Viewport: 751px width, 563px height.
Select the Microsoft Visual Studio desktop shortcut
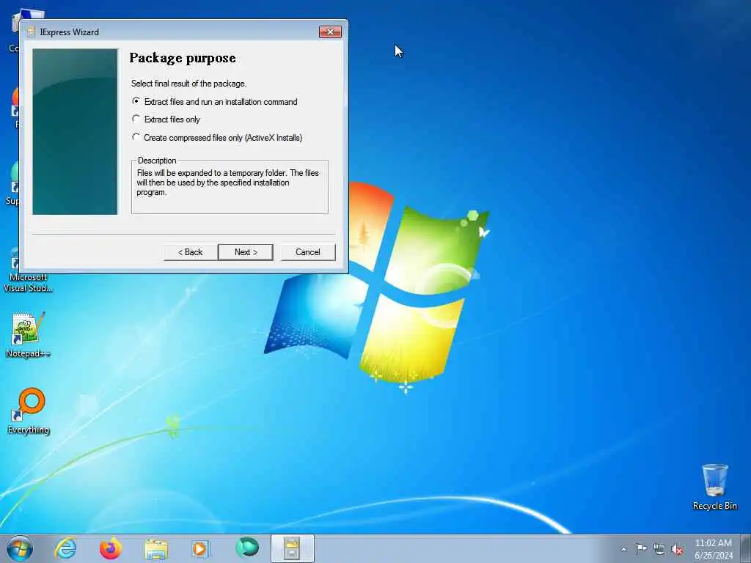[28, 271]
